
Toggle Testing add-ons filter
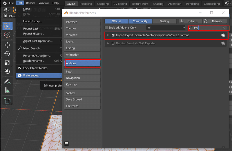pyautogui.click(x=164, y=21)
